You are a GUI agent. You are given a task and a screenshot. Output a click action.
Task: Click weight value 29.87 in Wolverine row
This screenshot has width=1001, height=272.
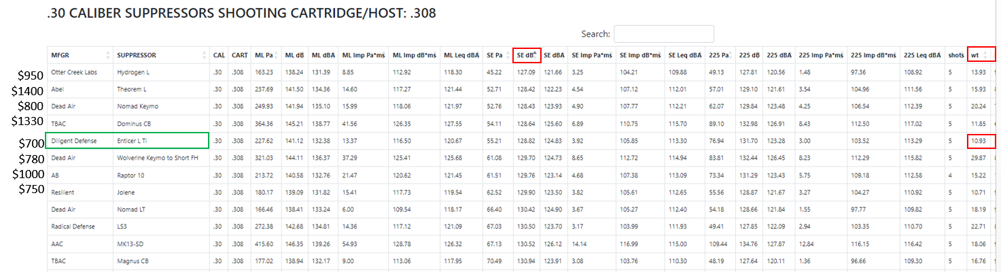pyautogui.click(x=980, y=158)
